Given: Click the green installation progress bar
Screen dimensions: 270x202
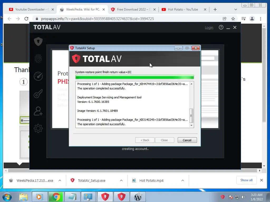Looking at the screenshot, I should (135, 77).
